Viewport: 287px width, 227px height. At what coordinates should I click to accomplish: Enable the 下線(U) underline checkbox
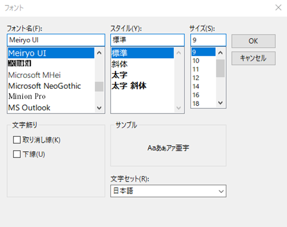coord(17,154)
